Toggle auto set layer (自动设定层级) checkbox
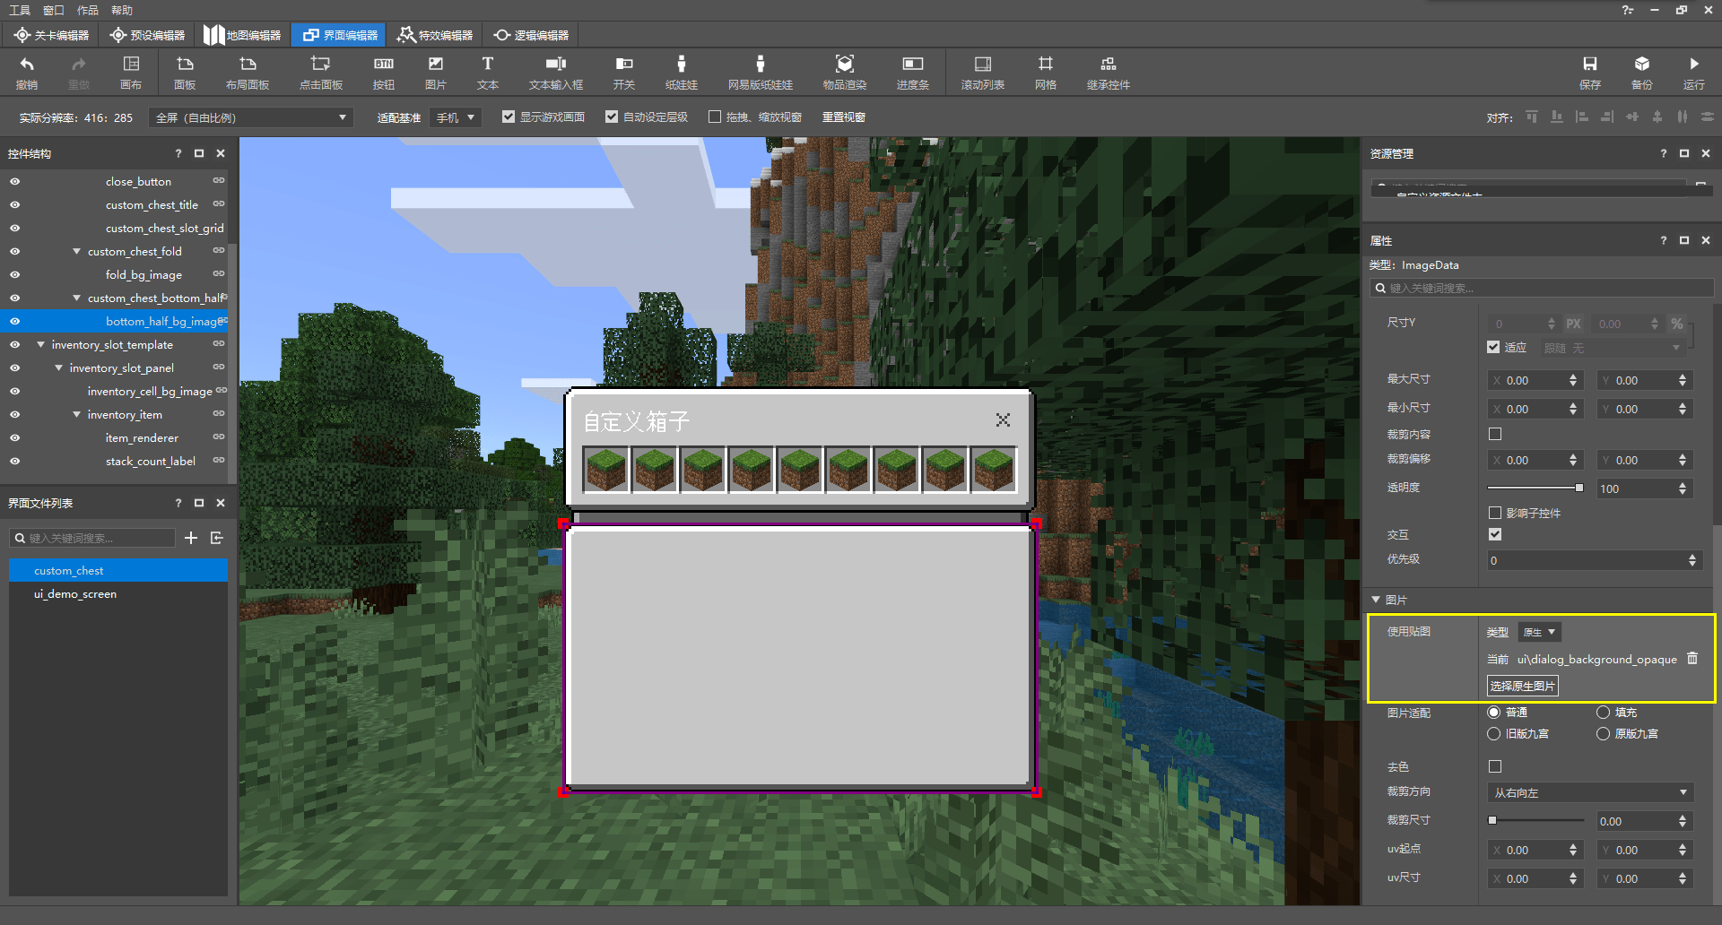The width and height of the screenshot is (1722, 925). click(x=612, y=117)
